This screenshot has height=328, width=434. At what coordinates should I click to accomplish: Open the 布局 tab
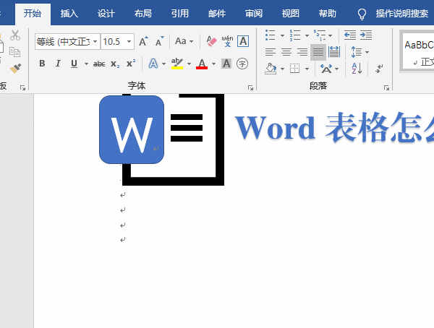(142, 14)
